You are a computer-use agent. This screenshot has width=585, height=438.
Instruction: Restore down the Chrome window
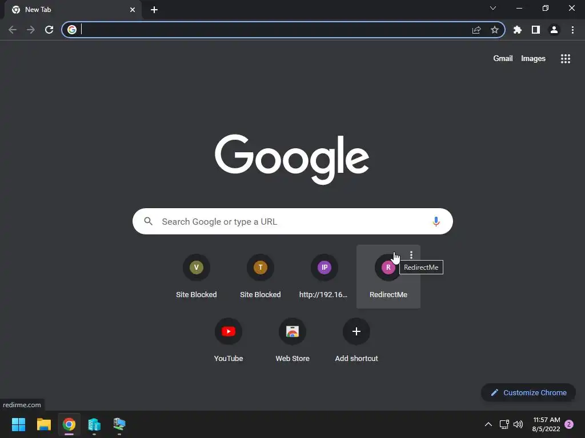coord(546,8)
